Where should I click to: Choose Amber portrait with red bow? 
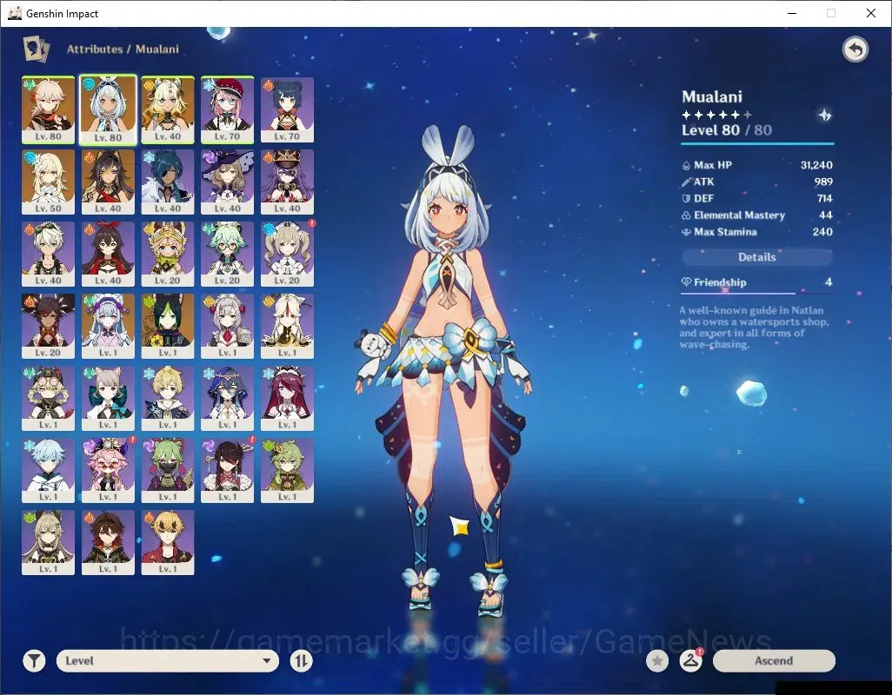[108, 254]
